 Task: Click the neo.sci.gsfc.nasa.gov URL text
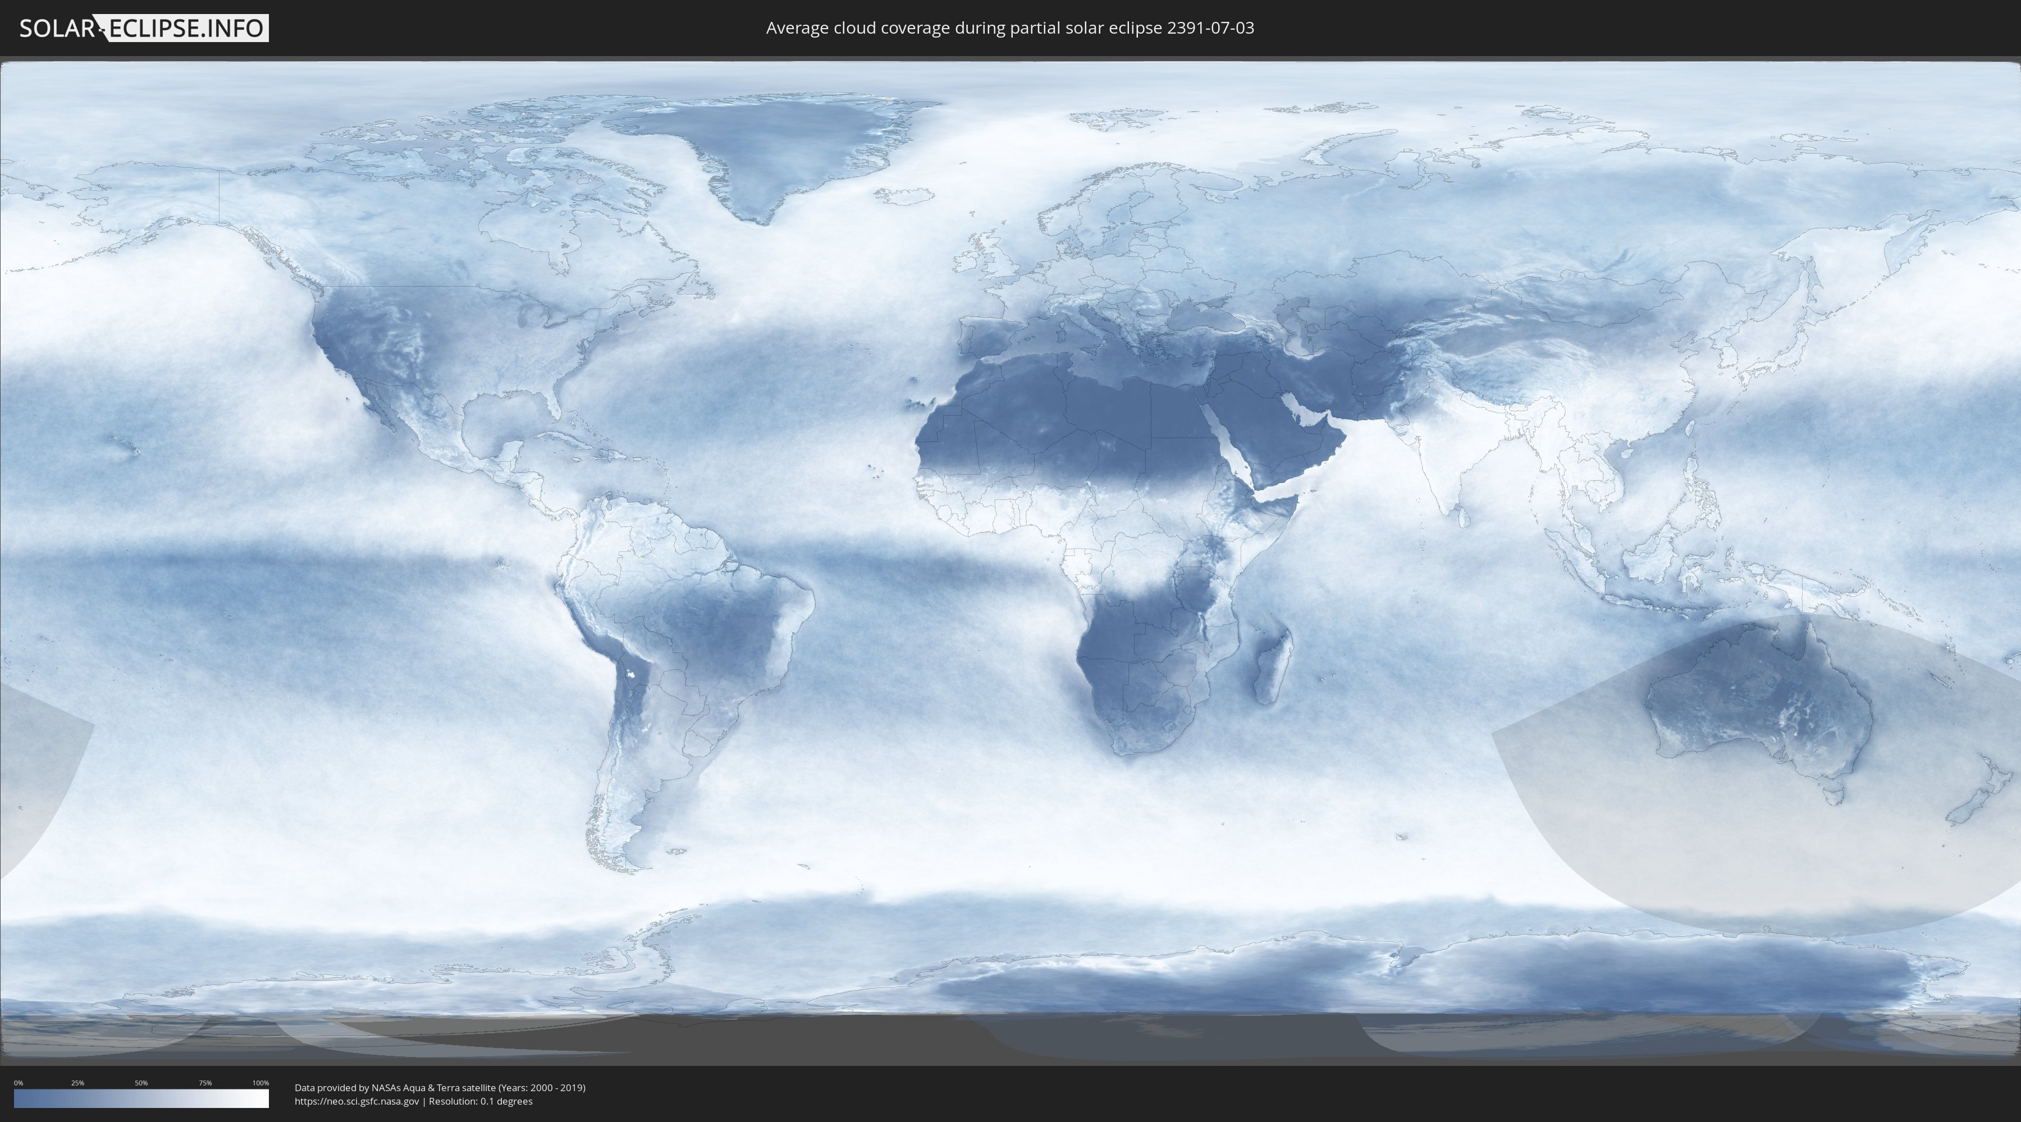[357, 1102]
